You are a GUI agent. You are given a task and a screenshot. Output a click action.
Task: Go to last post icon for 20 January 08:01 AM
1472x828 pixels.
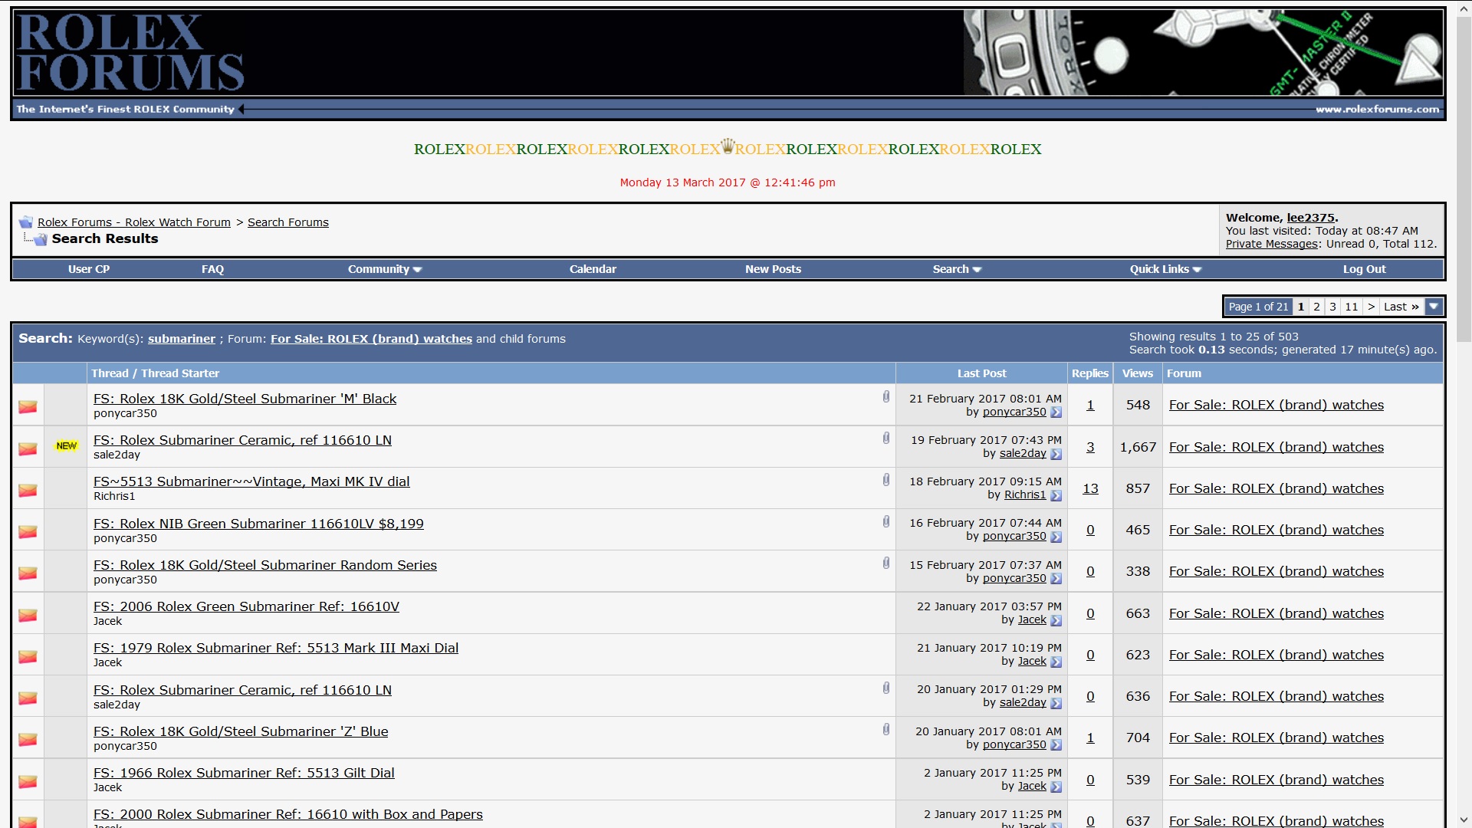(x=1056, y=745)
